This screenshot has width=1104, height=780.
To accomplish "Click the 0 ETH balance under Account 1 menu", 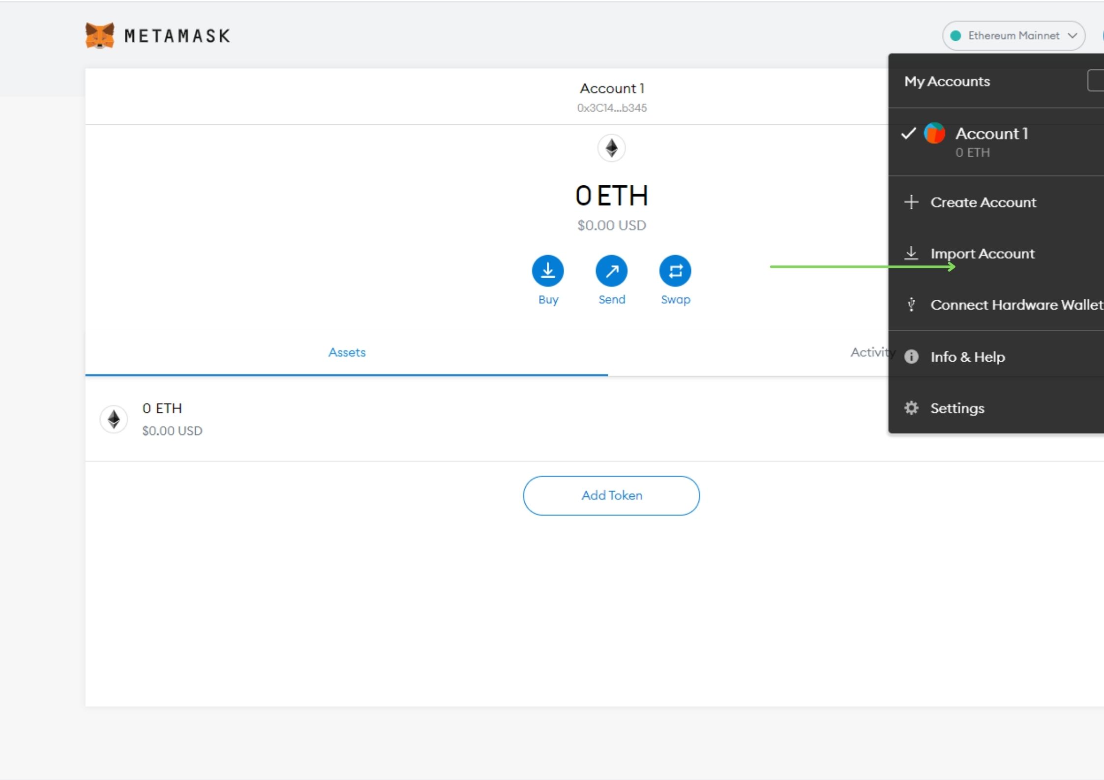I will [972, 153].
